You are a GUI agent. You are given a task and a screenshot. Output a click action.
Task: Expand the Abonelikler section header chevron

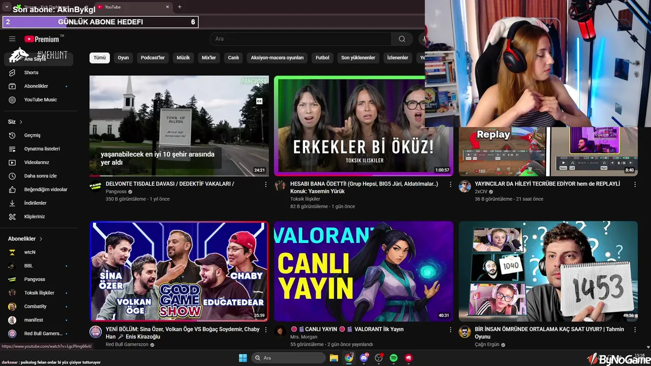point(41,239)
